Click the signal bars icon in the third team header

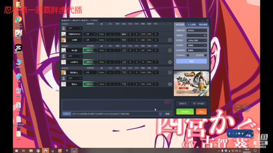[101, 68]
